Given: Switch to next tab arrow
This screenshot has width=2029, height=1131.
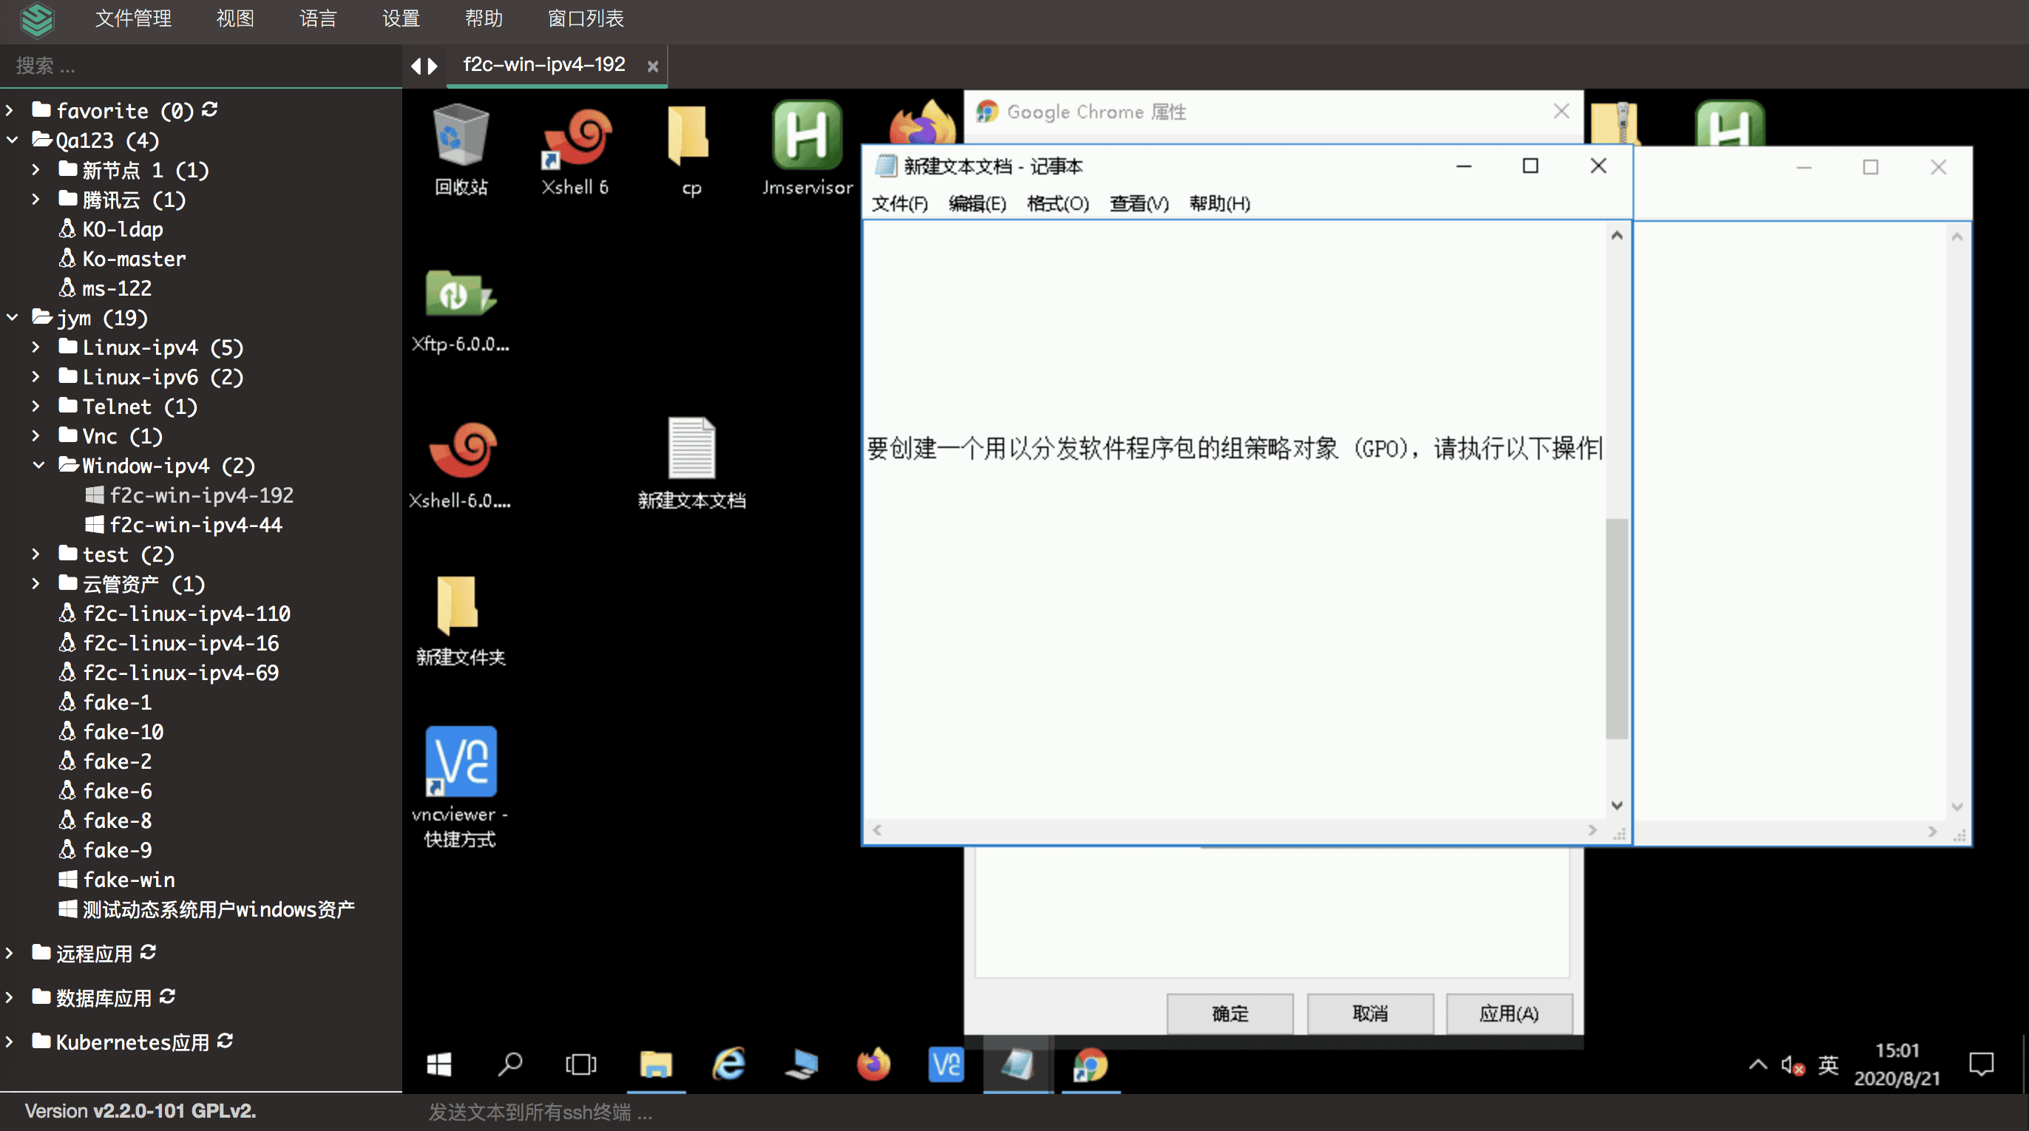Looking at the screenshot, I should (x=433, y=66).
